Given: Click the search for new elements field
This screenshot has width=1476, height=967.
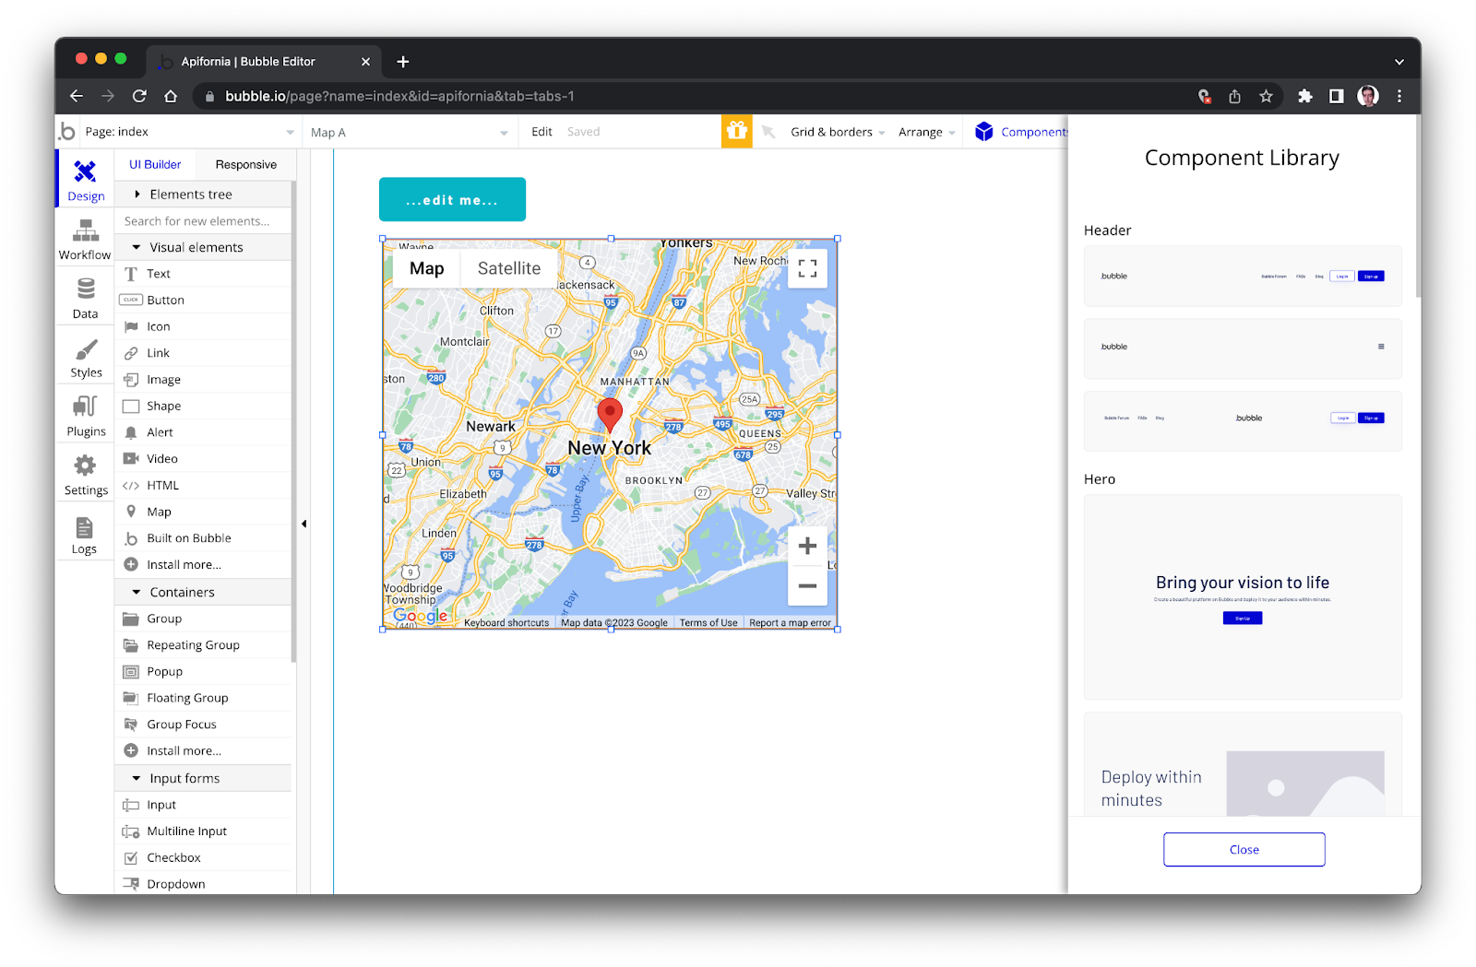Looking at the screenshot, I should tap(204, 221).
